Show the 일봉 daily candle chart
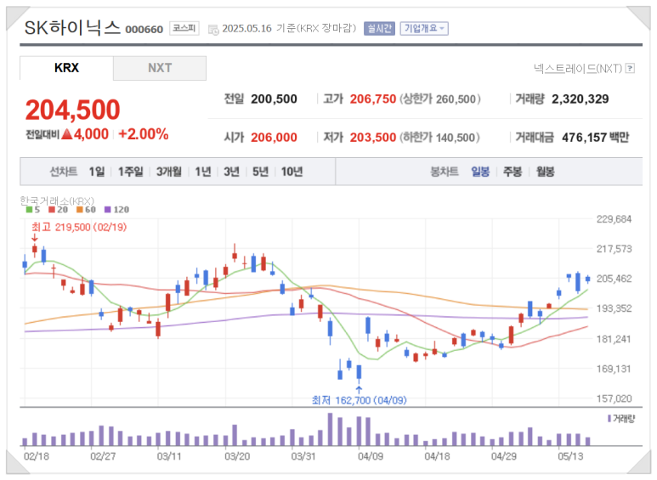Viewport: 657px width, 480px height. 480,172
